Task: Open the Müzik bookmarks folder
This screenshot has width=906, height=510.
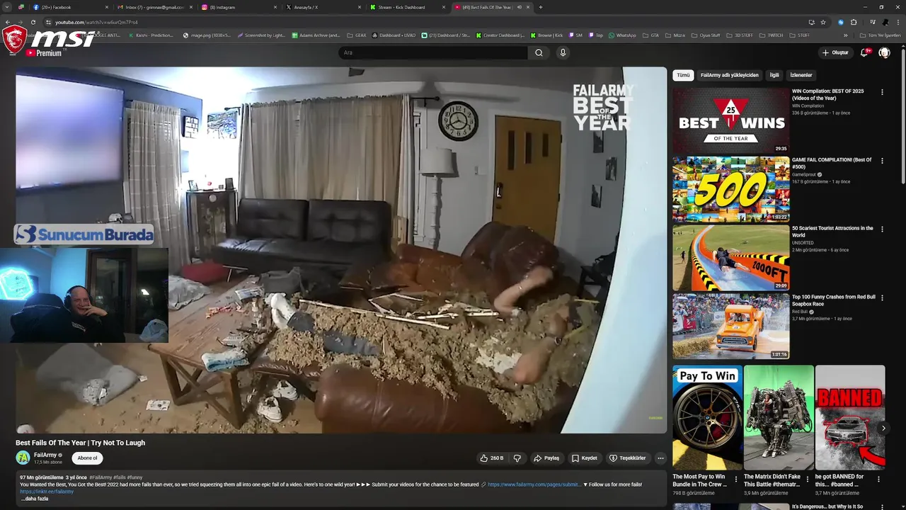Action: 675,35
